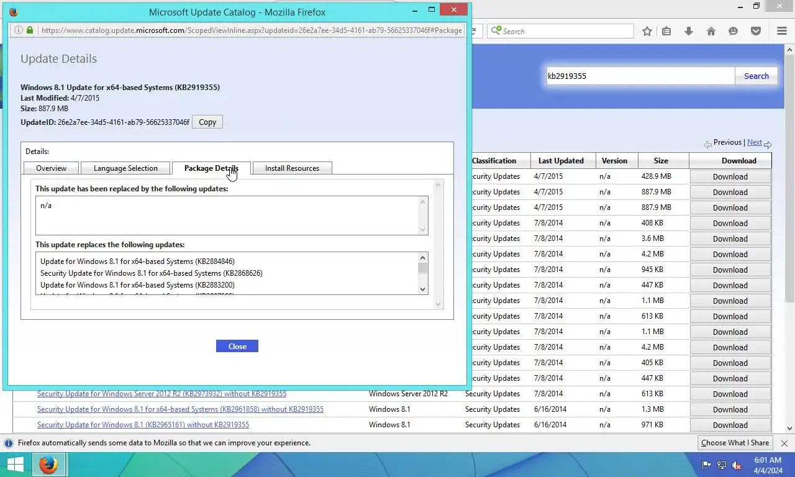Open the Install Resources tab

click(x=292, y=168)
